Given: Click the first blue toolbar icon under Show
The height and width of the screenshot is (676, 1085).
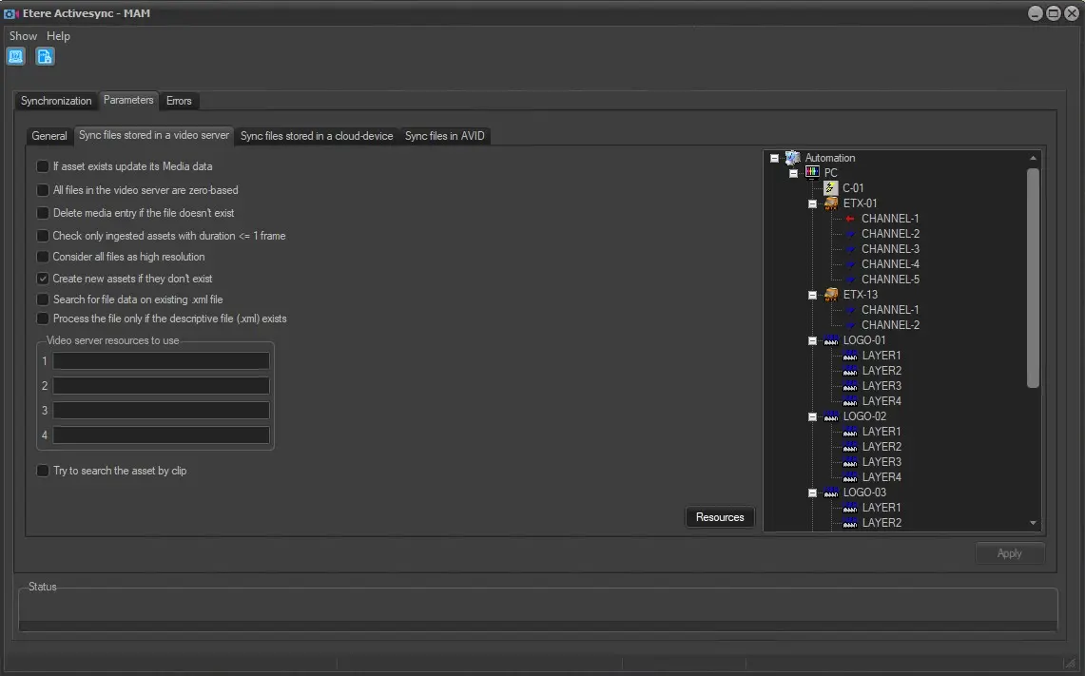Looking at the screenshot, I should [16, 56].
